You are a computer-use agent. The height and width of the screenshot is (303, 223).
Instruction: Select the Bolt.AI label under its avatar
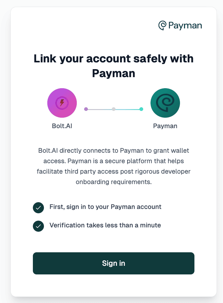click(x=62, y=126)
